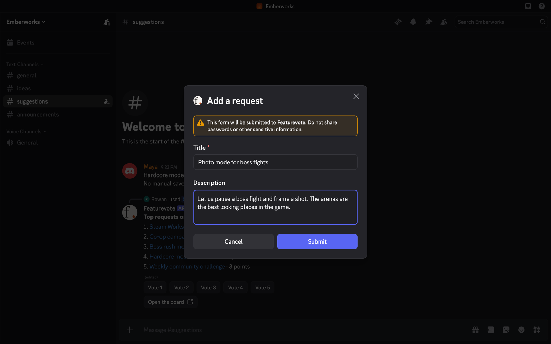Screen dimensions: 551x344
Task: Open the GIF picker
Action: 491,330
